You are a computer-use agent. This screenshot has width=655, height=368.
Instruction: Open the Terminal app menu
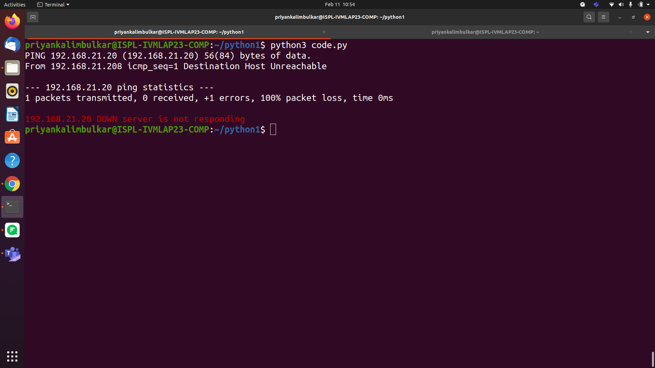[53, 4]
